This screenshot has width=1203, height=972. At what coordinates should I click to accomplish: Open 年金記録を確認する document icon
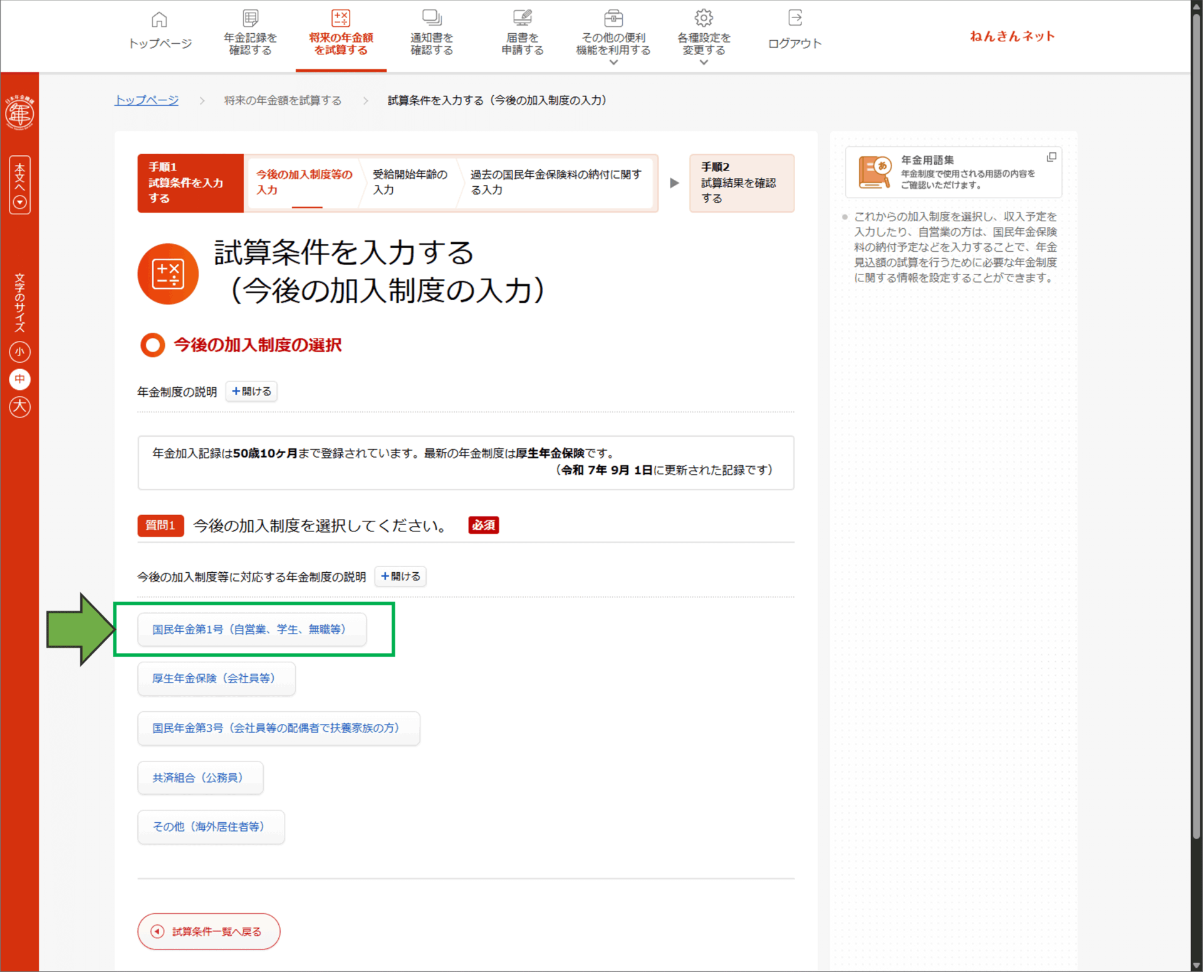point(250,18)
